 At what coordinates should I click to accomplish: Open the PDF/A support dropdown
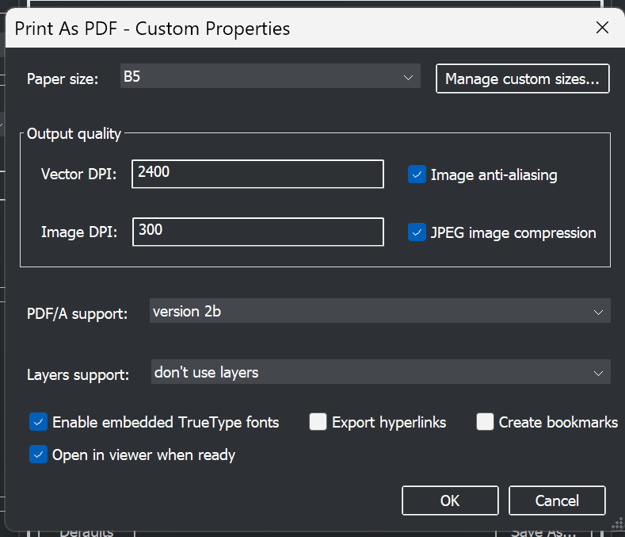(380, 311)
